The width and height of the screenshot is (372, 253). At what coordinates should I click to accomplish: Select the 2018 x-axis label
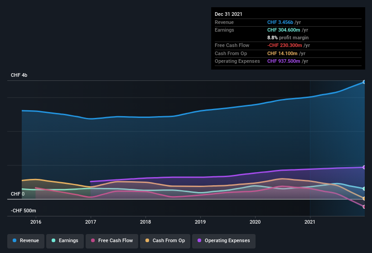145,222
